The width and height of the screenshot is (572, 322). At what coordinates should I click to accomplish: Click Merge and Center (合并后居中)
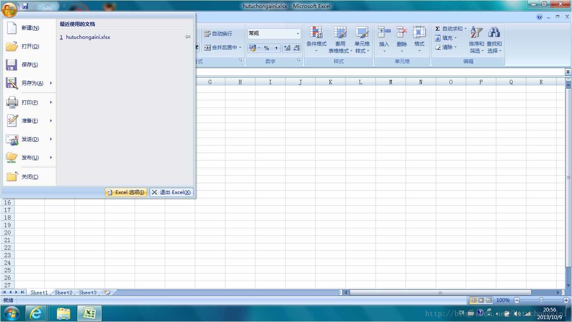(x=220, y=48)
